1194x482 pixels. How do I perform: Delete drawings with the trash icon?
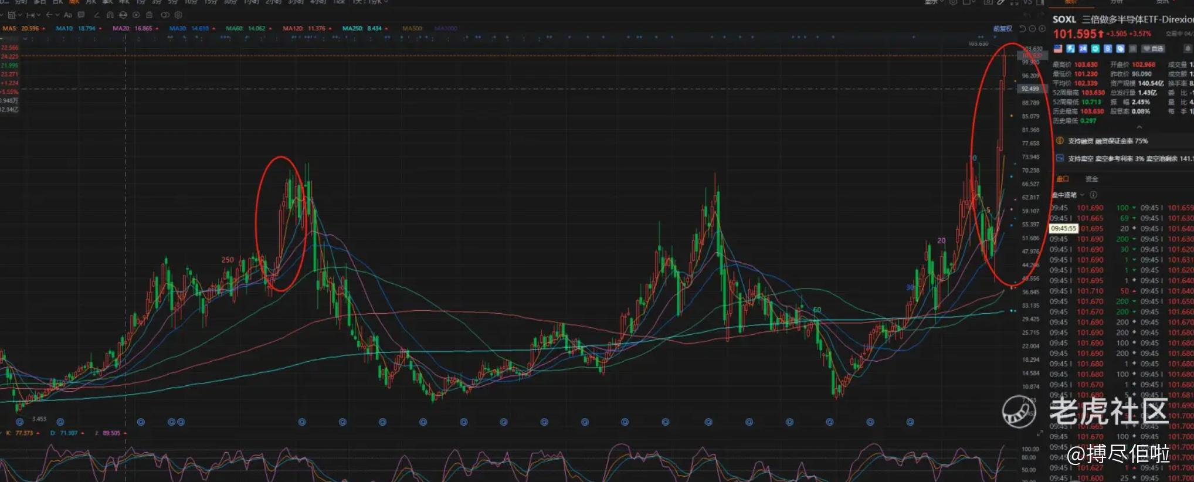[x=149, y=15]
